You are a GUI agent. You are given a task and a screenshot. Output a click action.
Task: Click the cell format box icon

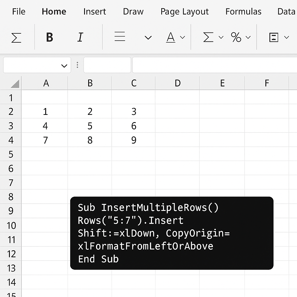click(274, 37)
